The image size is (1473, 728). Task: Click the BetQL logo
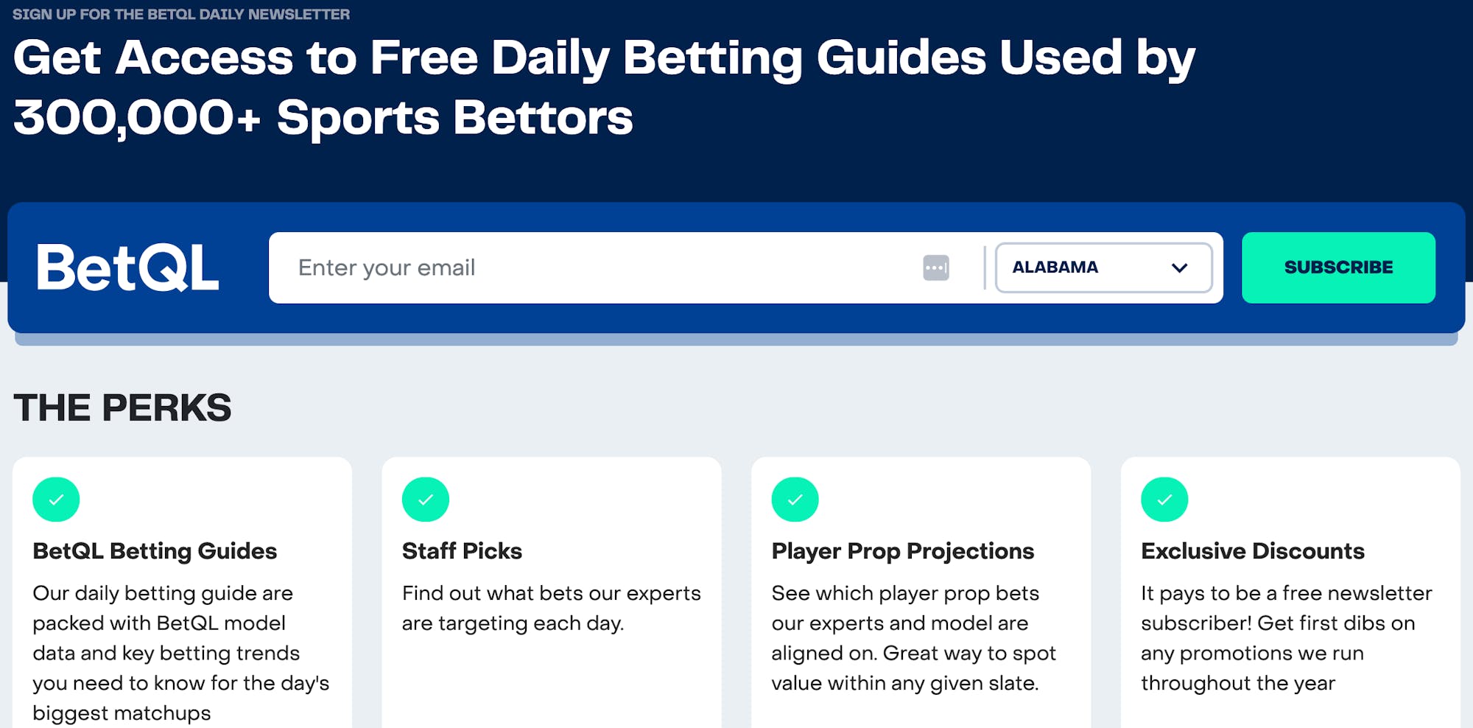tap(127, 267)
